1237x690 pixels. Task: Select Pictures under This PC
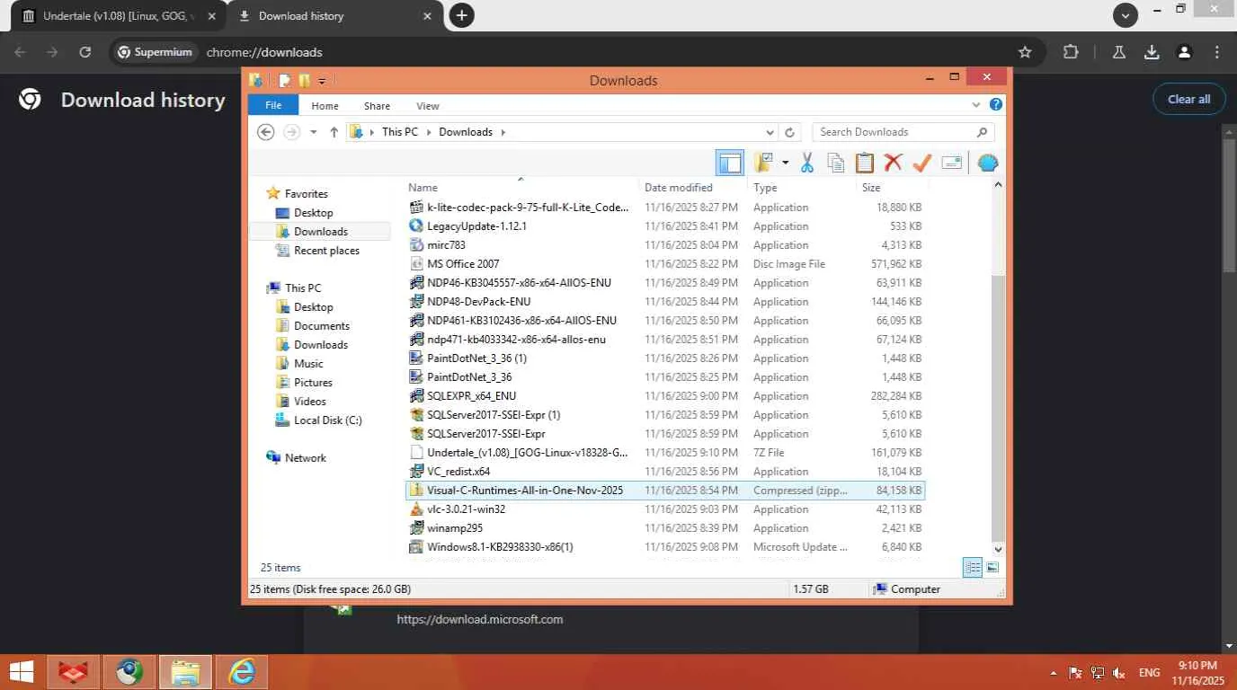(313, 383)
